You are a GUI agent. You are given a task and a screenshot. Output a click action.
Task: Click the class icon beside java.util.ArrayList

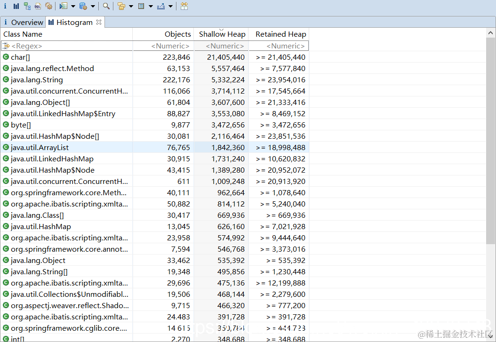[6, 147]
